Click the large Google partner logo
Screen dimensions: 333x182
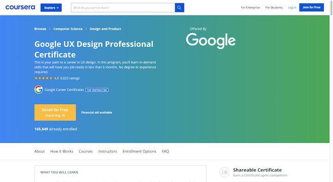[211, 41]
